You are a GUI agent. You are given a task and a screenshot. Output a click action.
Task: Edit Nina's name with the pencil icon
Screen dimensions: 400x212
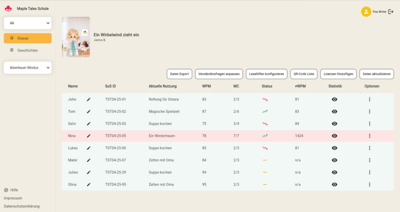pyautogui.click(x=89, y=136)
